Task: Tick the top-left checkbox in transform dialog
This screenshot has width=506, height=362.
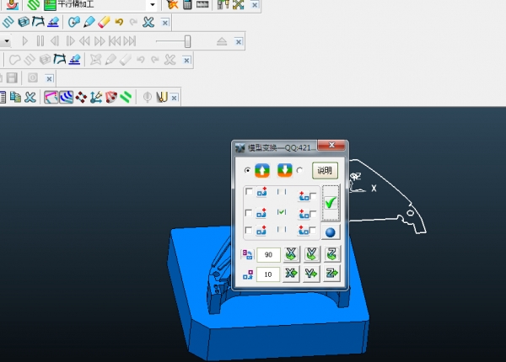Action: click(x=249, y=192)
